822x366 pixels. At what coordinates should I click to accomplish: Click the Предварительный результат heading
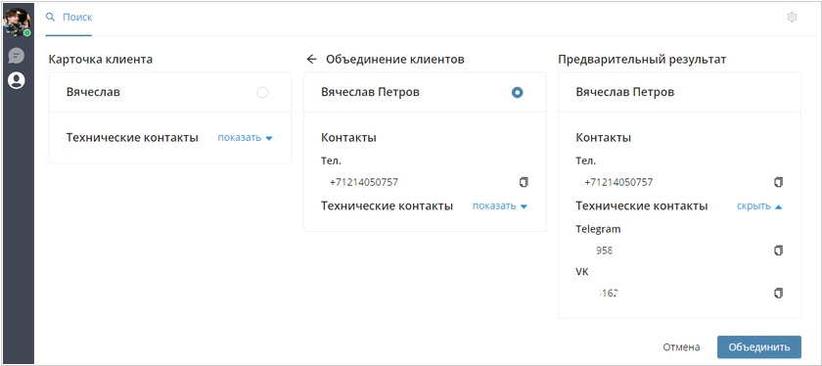642,60
